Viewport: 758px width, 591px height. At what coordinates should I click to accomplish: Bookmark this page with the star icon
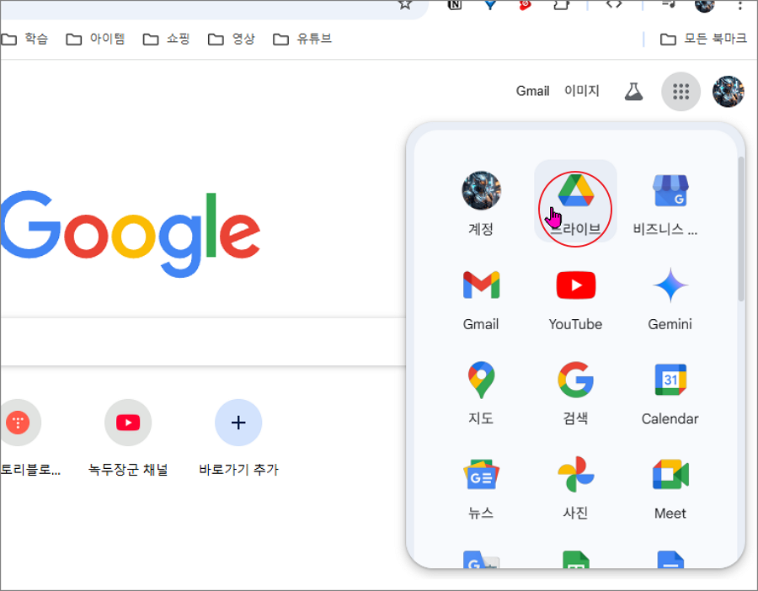tap(405, 4)
